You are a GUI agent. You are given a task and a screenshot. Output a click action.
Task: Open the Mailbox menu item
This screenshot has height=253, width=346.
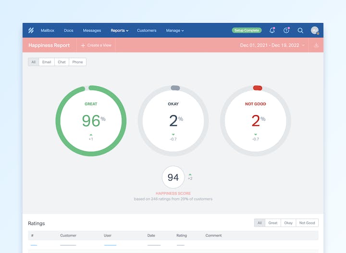click(x=48, y=30)
